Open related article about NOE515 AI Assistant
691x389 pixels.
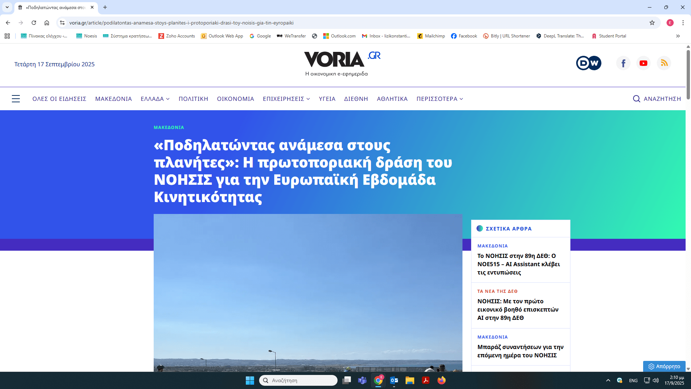pyautogui.click(x=519, y=264)
